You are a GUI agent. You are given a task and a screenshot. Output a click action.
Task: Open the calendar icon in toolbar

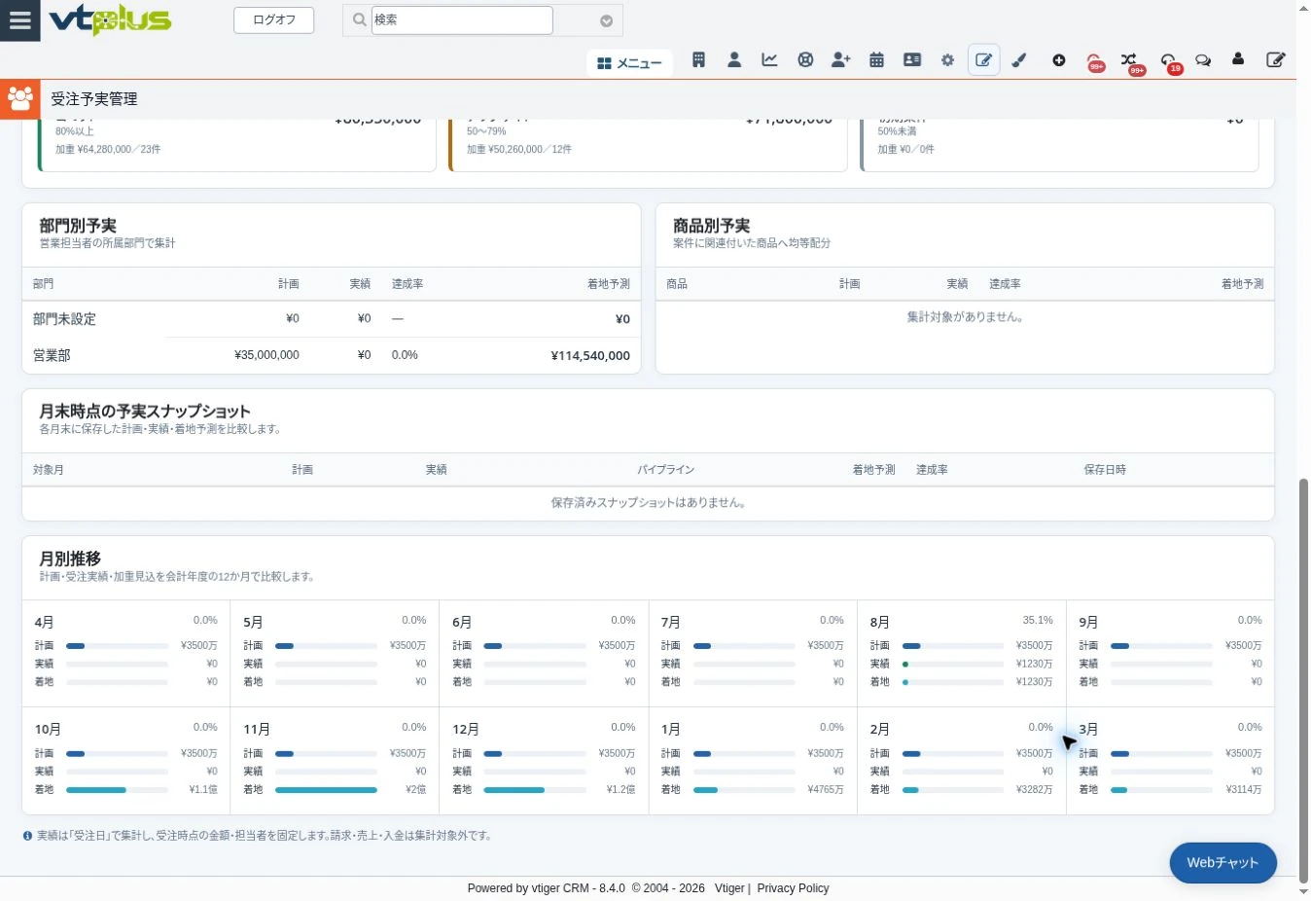[x=876, y=60]
